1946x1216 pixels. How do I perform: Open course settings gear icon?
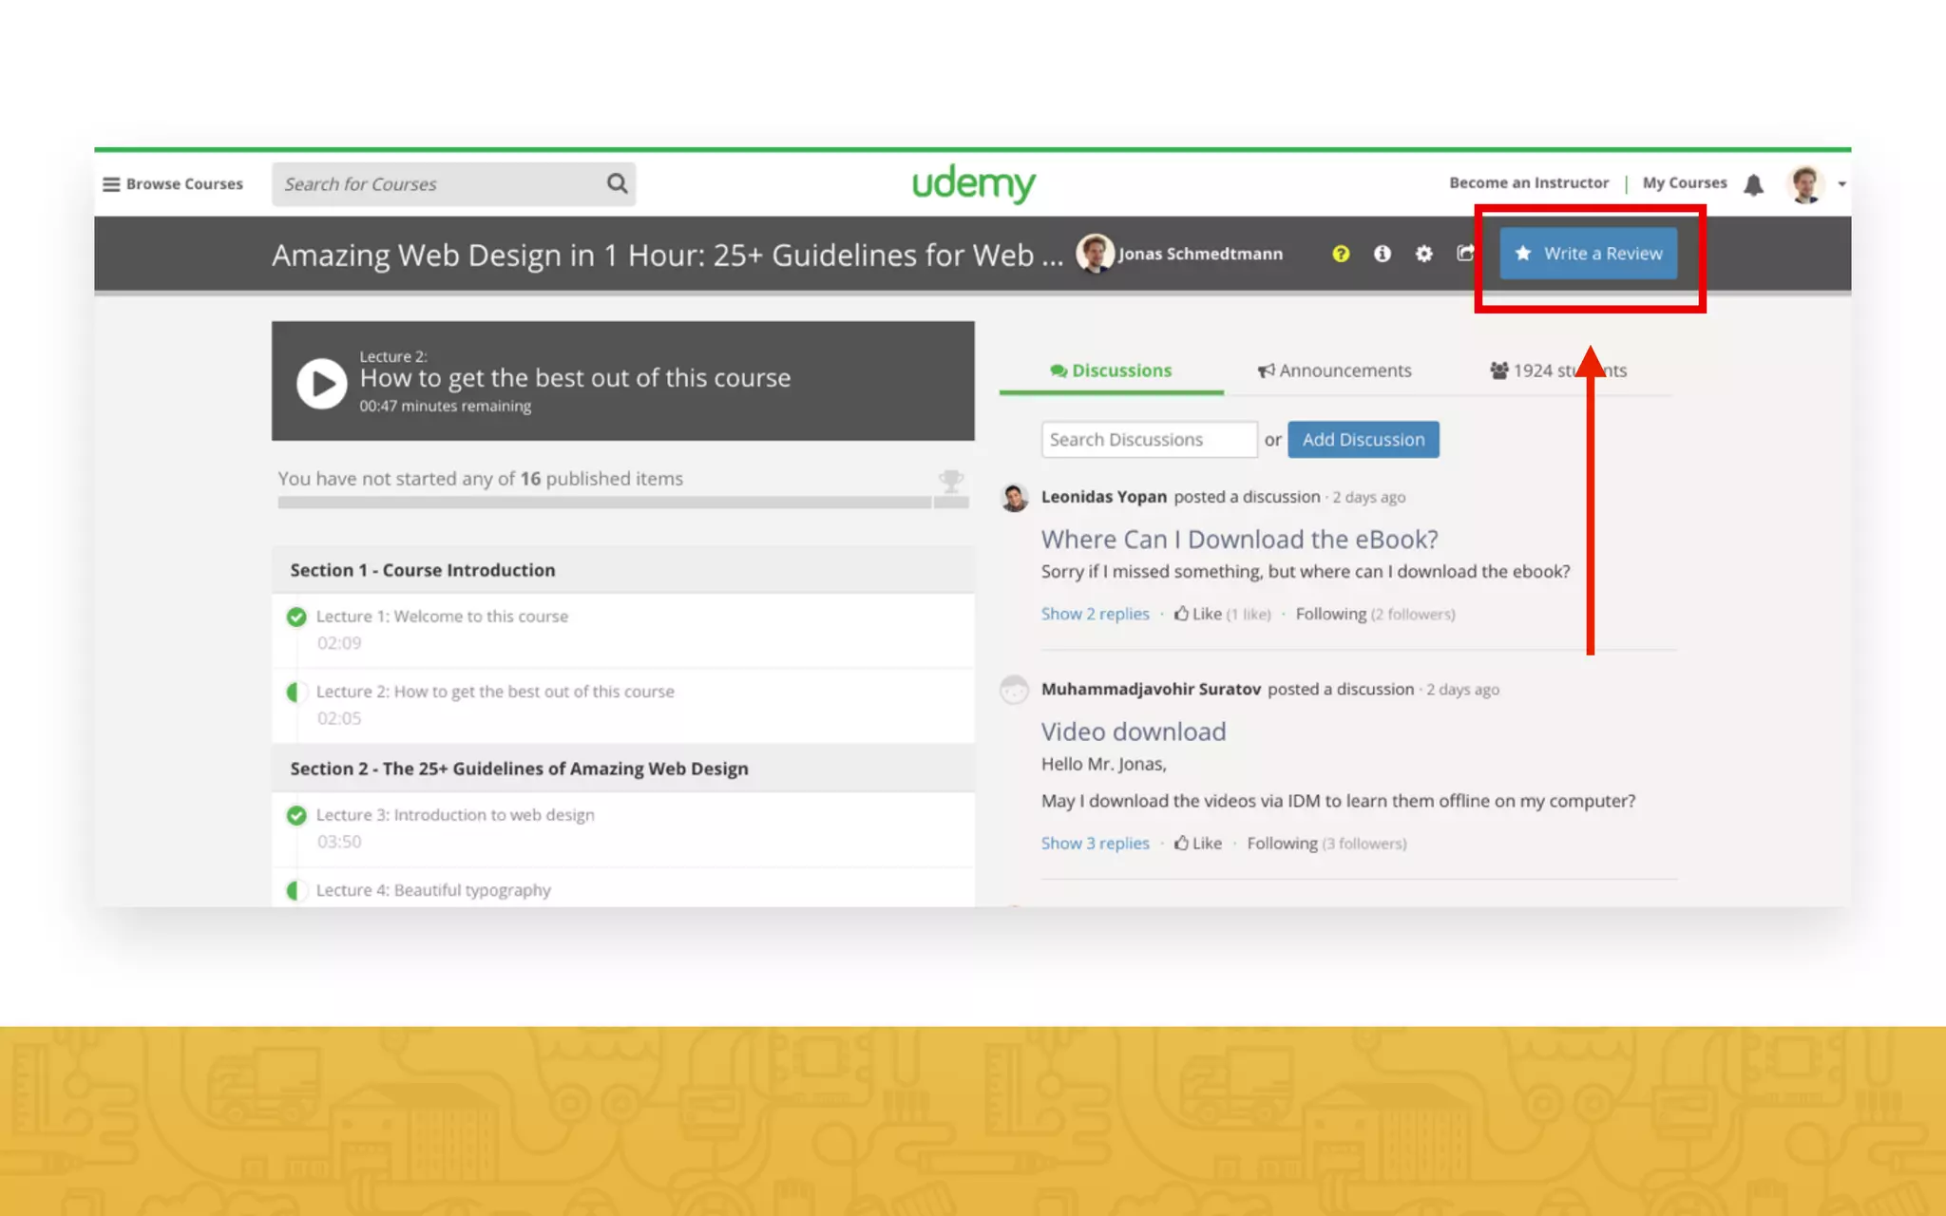[1423, 254]
